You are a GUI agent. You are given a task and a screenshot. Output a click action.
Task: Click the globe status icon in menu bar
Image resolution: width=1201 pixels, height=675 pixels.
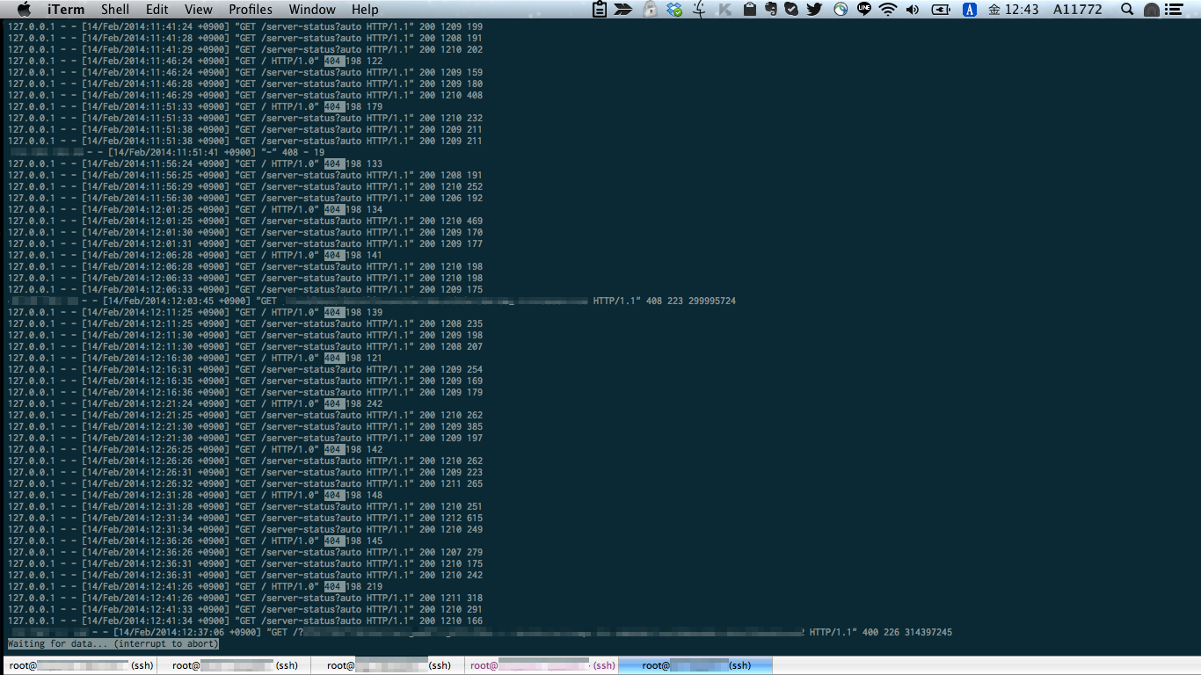840,10
